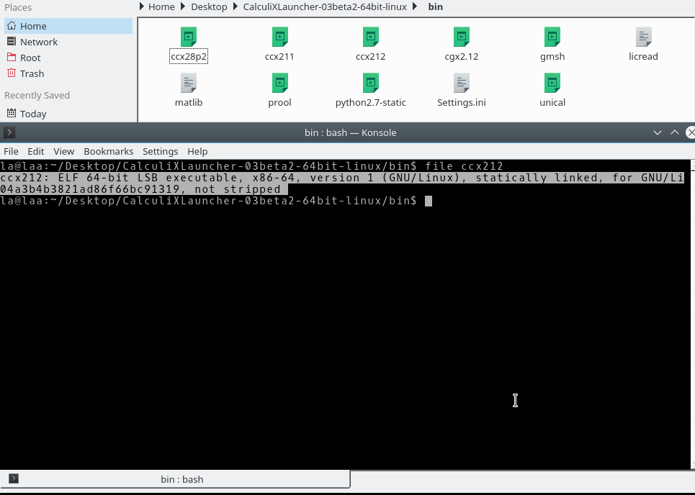Click the terminal command prompt area
The width and height of the screenshot is (695, 495).
(428, 201)
